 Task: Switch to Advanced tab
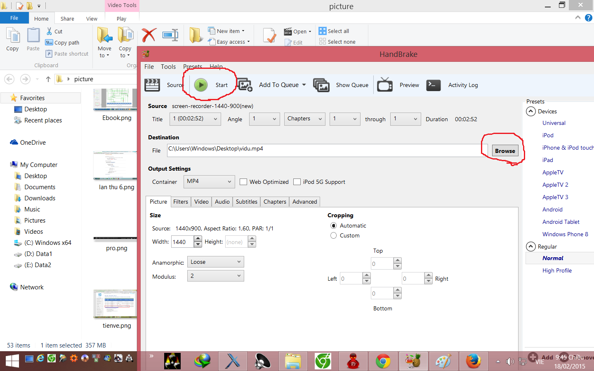click(305, 202)
